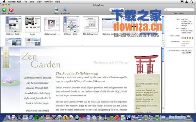
Task: Click the Zen Garden page title
Action: [x=41, y=60]
